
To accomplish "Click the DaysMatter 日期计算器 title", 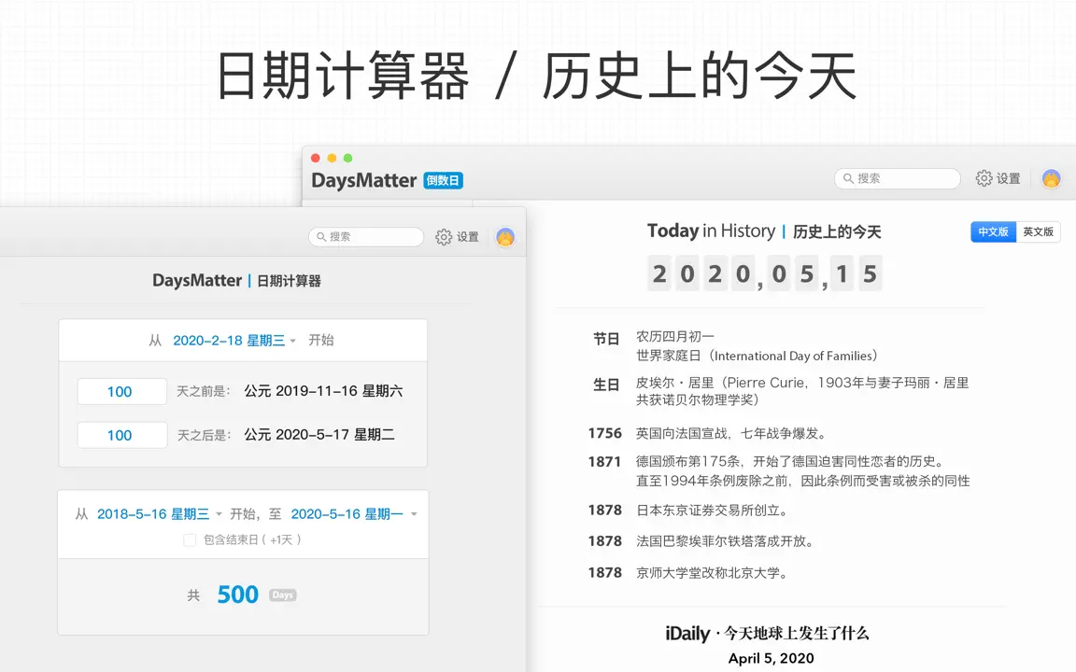I will click(236, 280).
